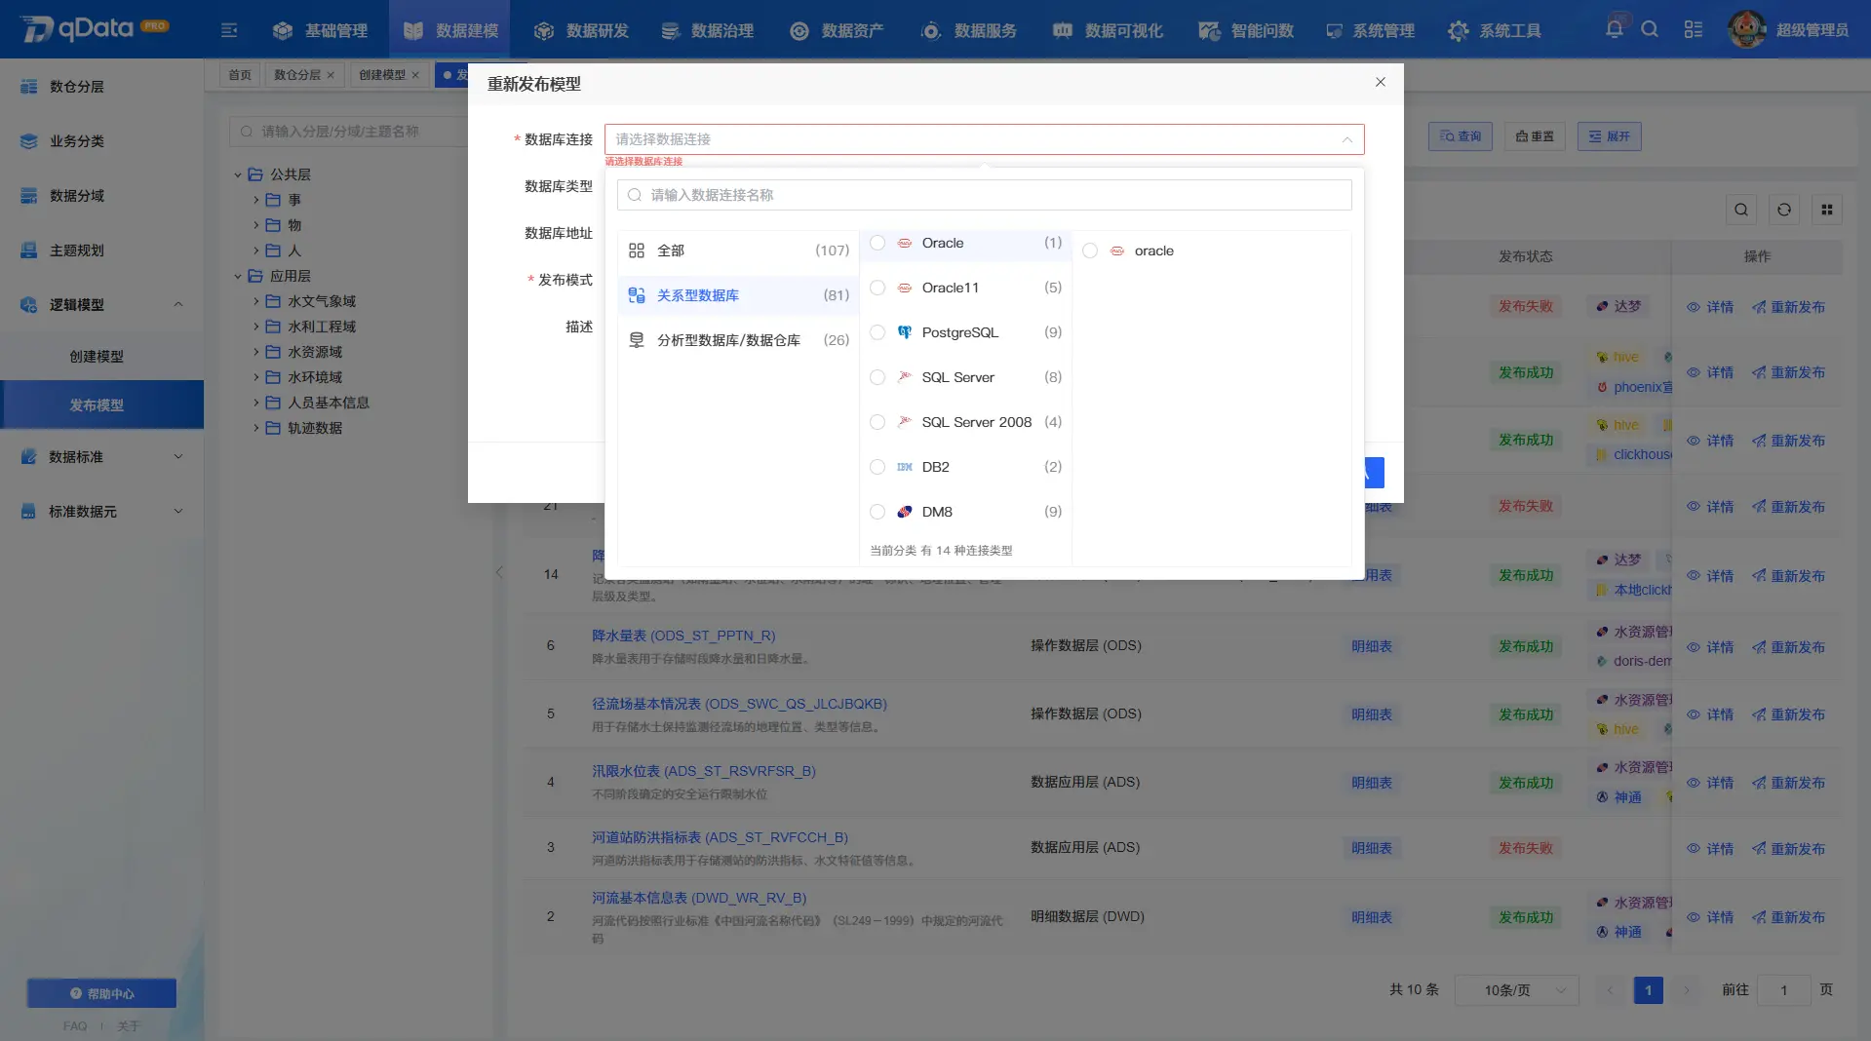Collapse the side tree panel arrow

tap(499, 572)
